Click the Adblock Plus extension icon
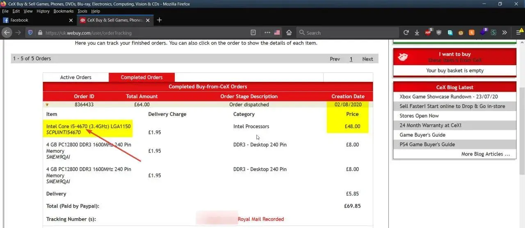The image size is (525, 228). click(428, 33)
